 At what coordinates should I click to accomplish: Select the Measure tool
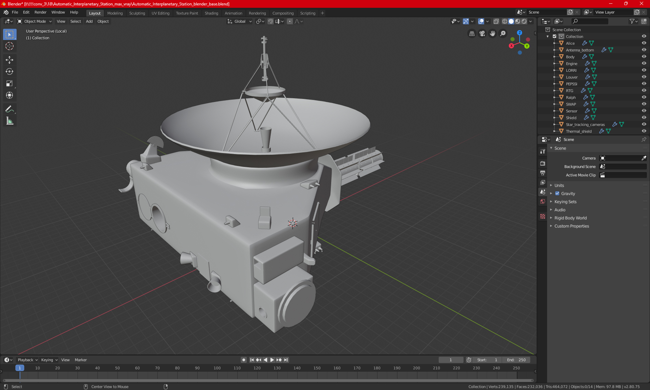(x=9, y=121)
